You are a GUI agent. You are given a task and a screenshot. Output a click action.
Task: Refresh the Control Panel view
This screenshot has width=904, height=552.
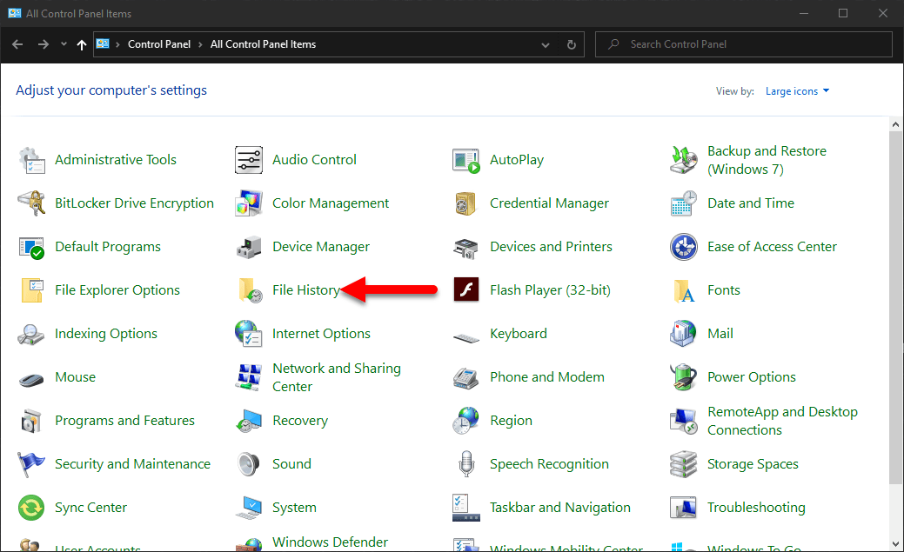[572, 44]
